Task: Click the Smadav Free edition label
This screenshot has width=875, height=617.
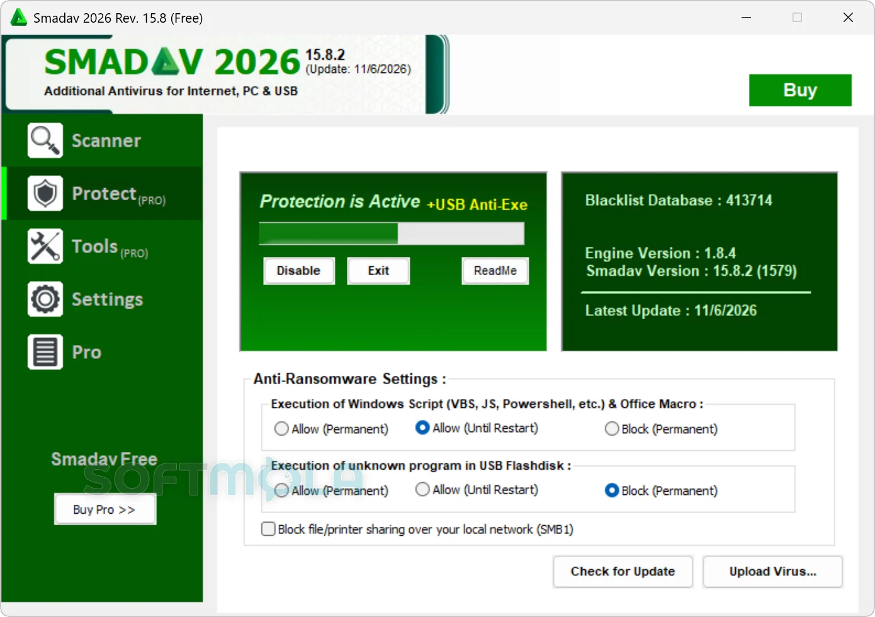Action: coord(104,459)
